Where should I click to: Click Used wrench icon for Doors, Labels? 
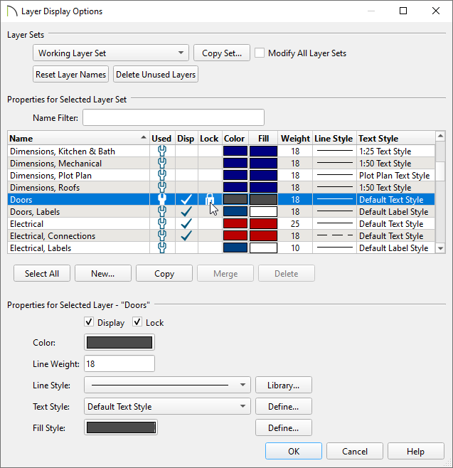[x=162, y=212]
